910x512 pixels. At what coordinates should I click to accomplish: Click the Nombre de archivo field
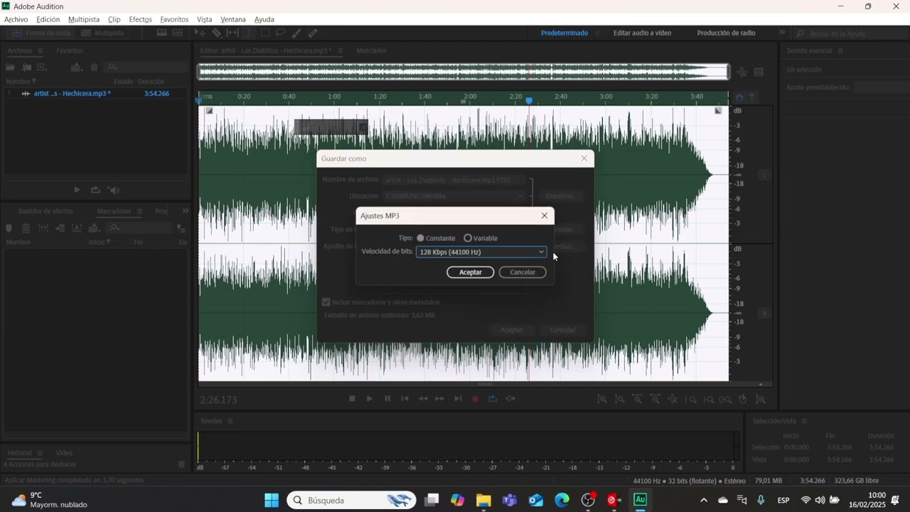pyautogui.click(x=456, y=180)
